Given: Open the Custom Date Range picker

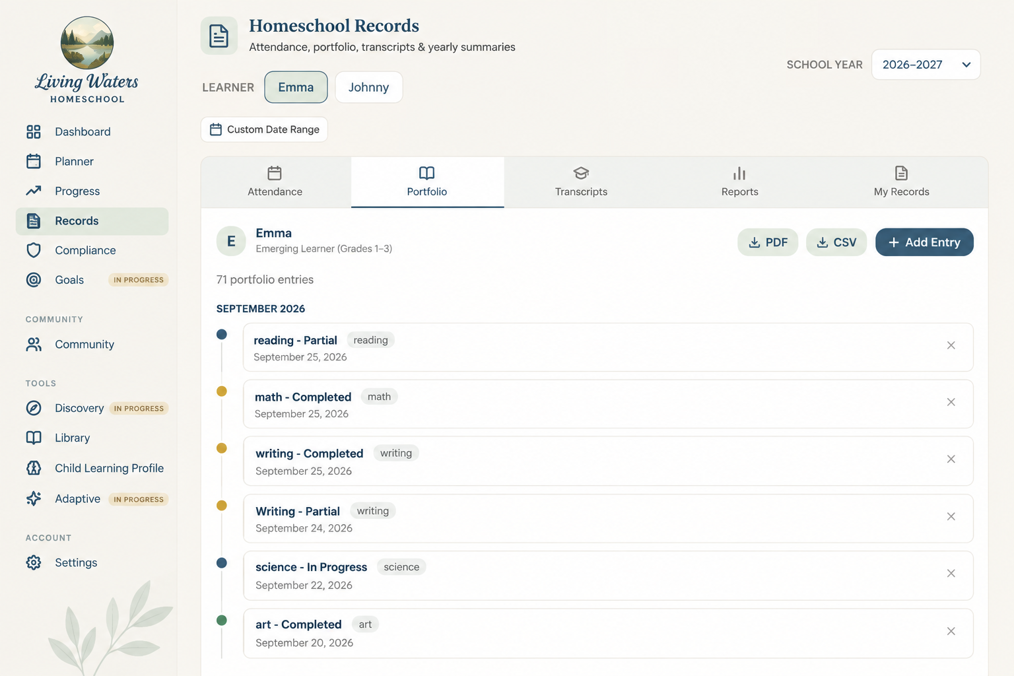Looking at the screenshot, I should tap(264, 129).
